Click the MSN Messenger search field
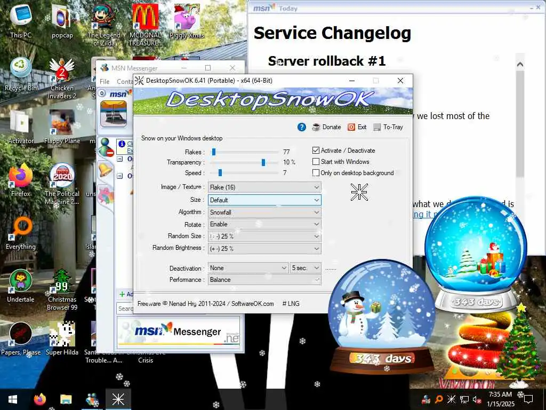The image size is (546, 410). pyautogui.click(x=125, y=308)
